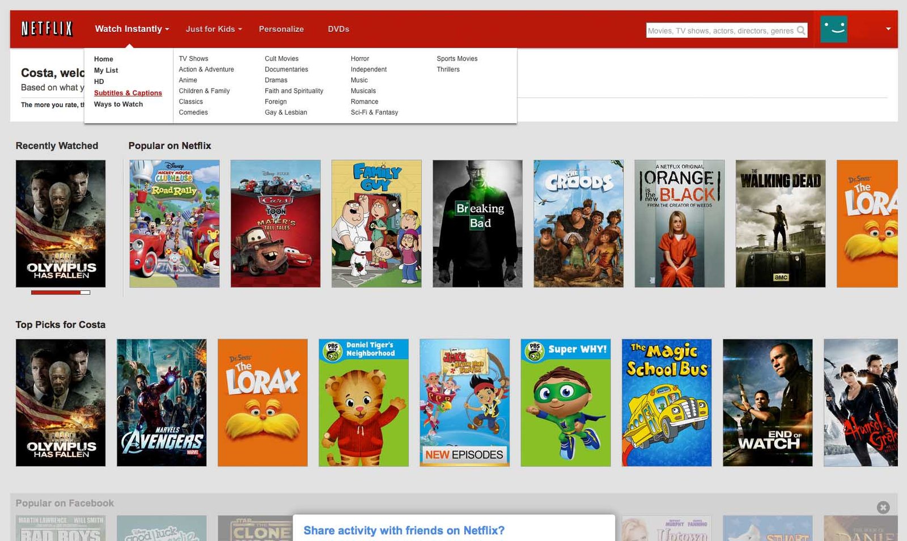Open the Anime genre
The width and height of the screenshot is (907, 541).
tap(188, 80)
